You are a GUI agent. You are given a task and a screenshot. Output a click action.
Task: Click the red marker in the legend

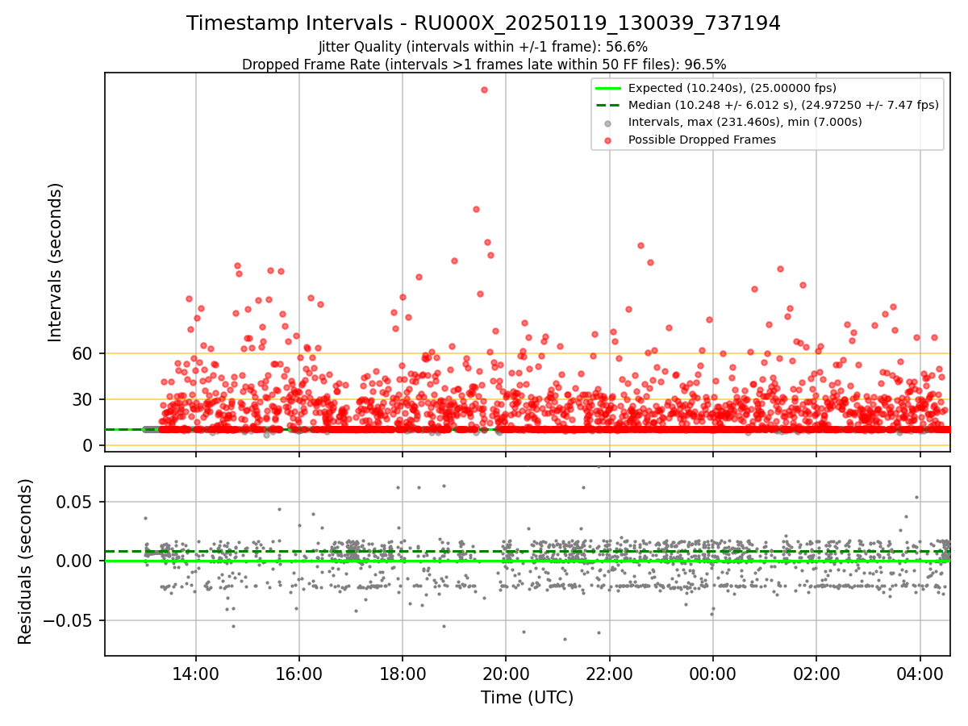(608, 140)
